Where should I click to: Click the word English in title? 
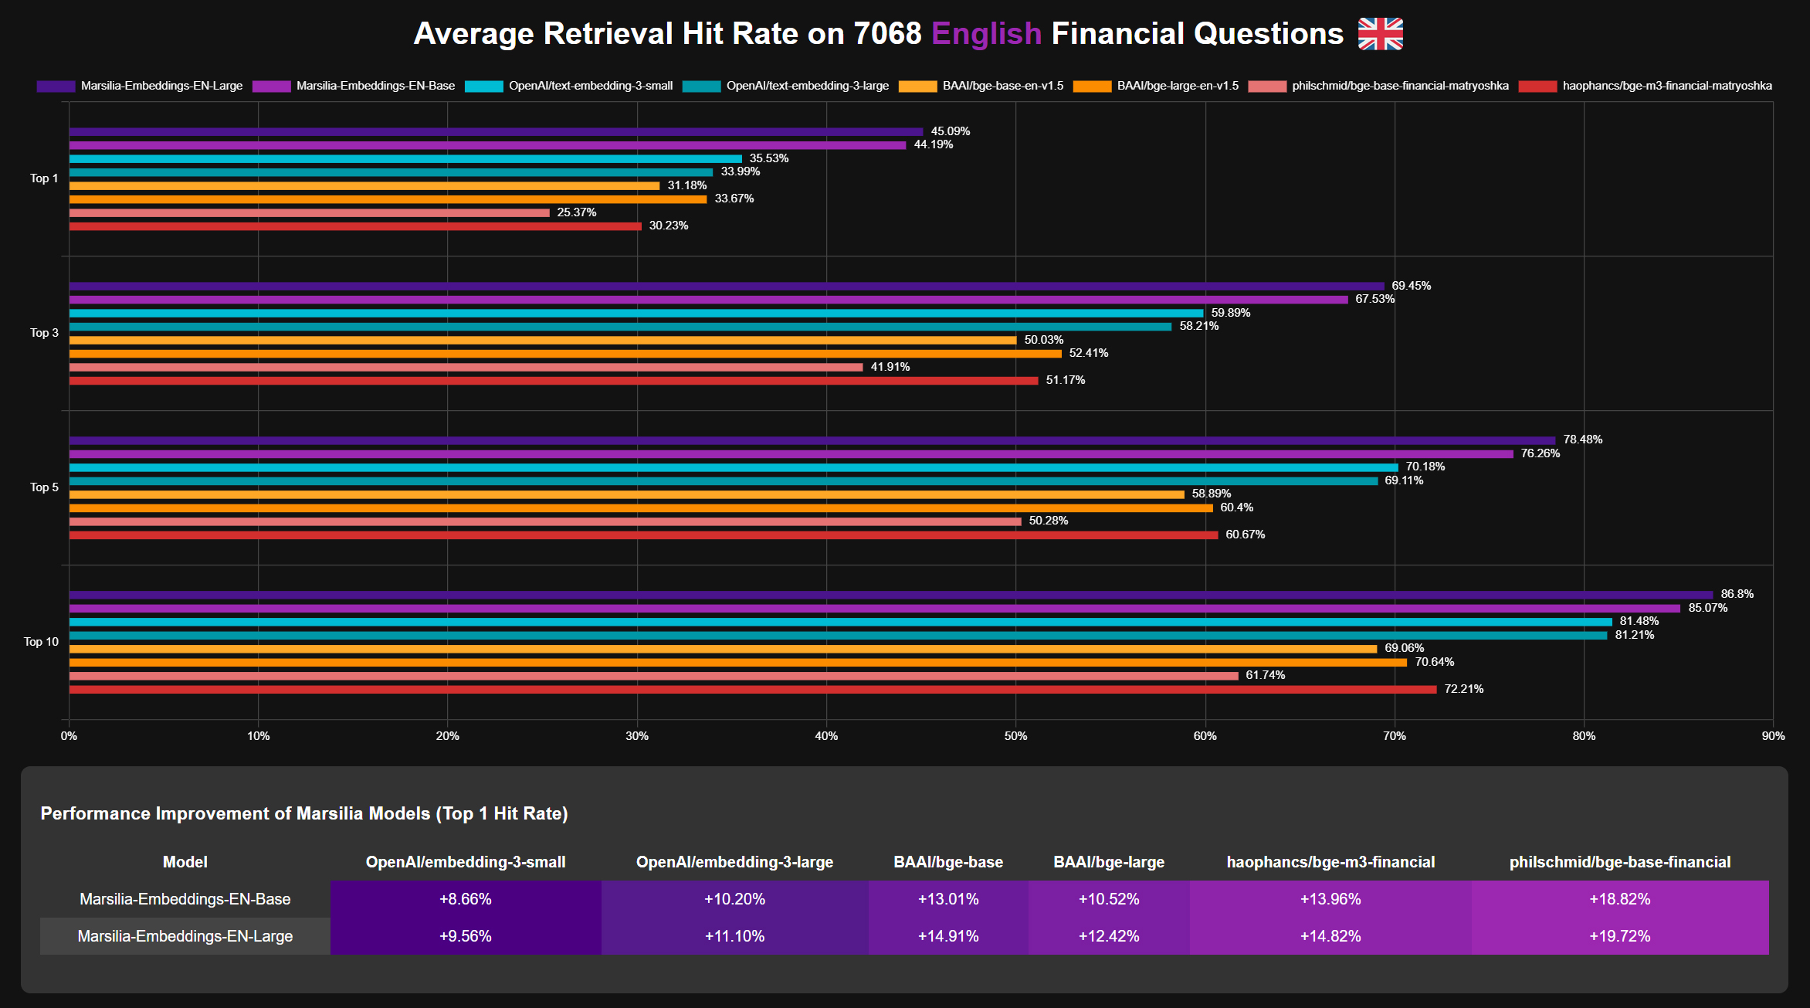986,34
